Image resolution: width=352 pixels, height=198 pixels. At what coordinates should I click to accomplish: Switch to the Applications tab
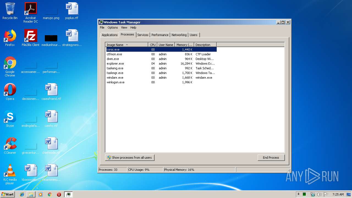click(x=109, y=35)
